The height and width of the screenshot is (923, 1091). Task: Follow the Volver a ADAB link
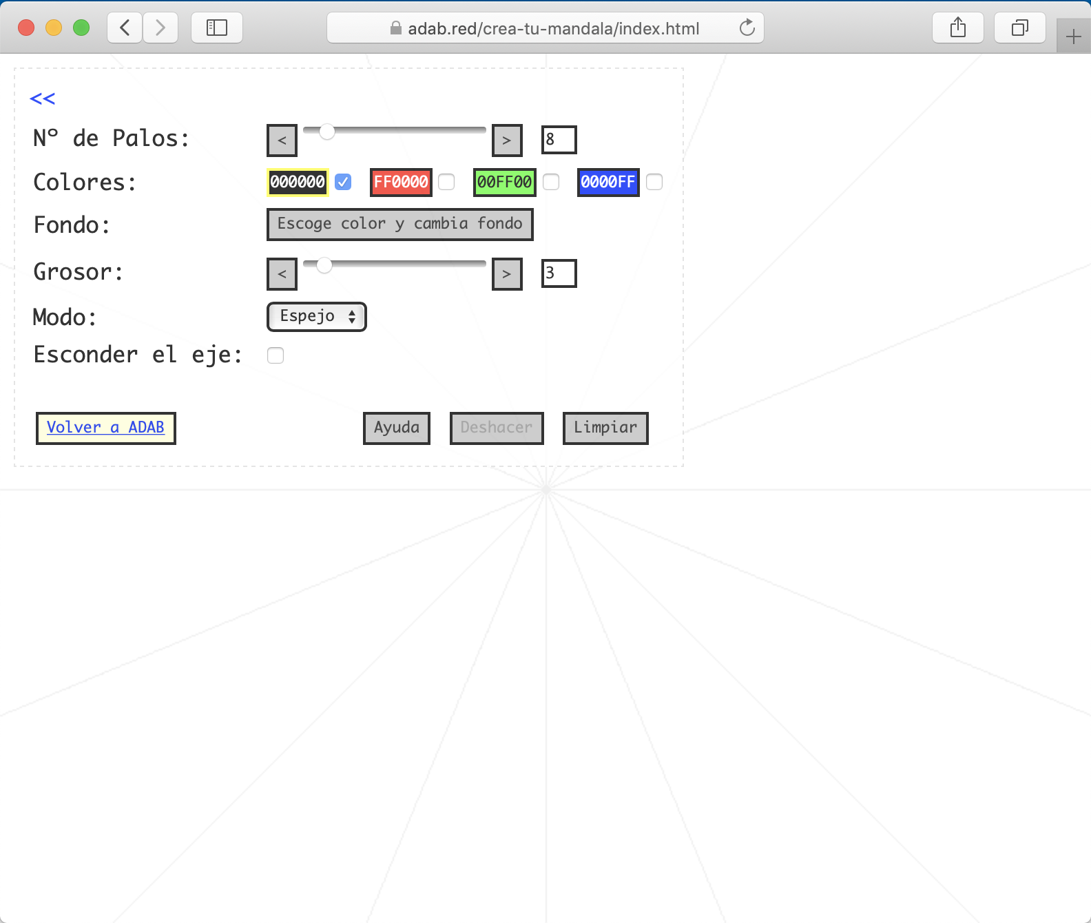point(105,427)
